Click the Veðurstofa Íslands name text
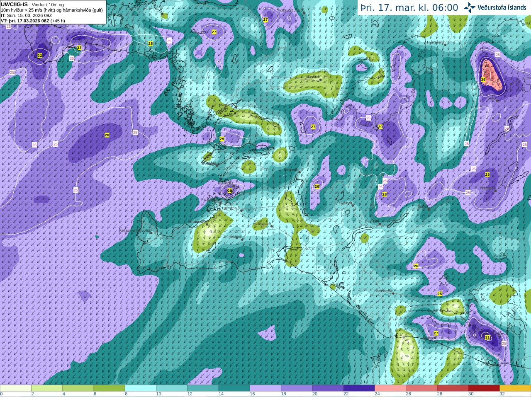This screenshot has width=531, height=397. point(502,7)
